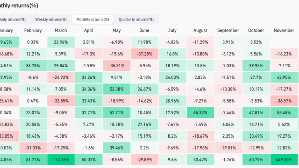Switch to Weekly returns(%) tab
The image size is (299, 168).
point(51,20)
